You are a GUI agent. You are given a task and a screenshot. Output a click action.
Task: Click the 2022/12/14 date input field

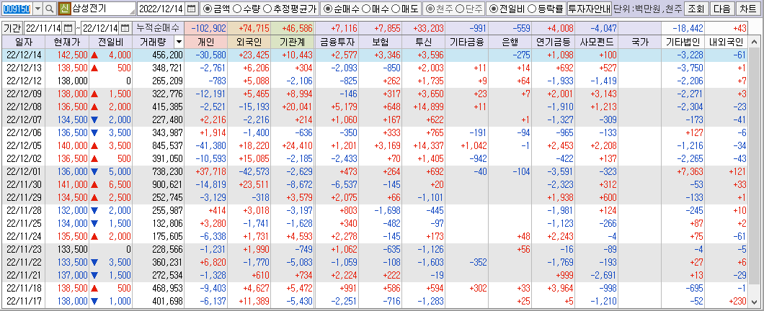point(161,8)
